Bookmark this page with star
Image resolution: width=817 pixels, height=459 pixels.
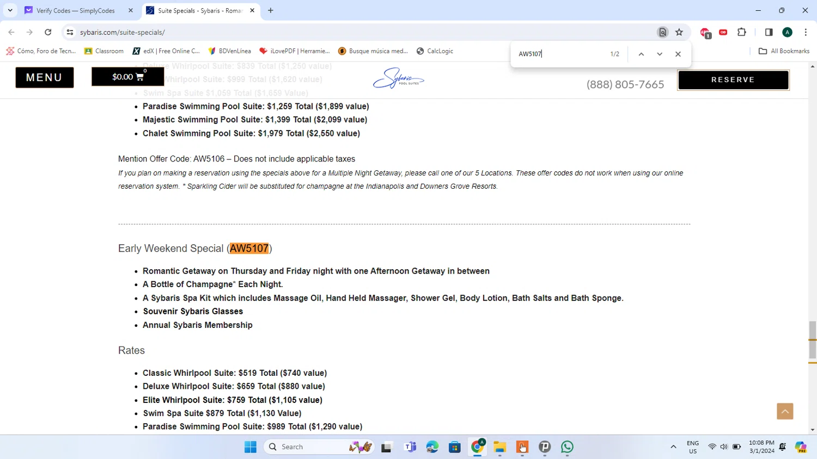click(679, 32)
